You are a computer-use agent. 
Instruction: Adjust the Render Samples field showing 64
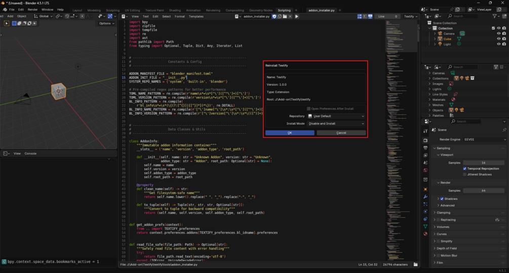[x=484, y=190]
